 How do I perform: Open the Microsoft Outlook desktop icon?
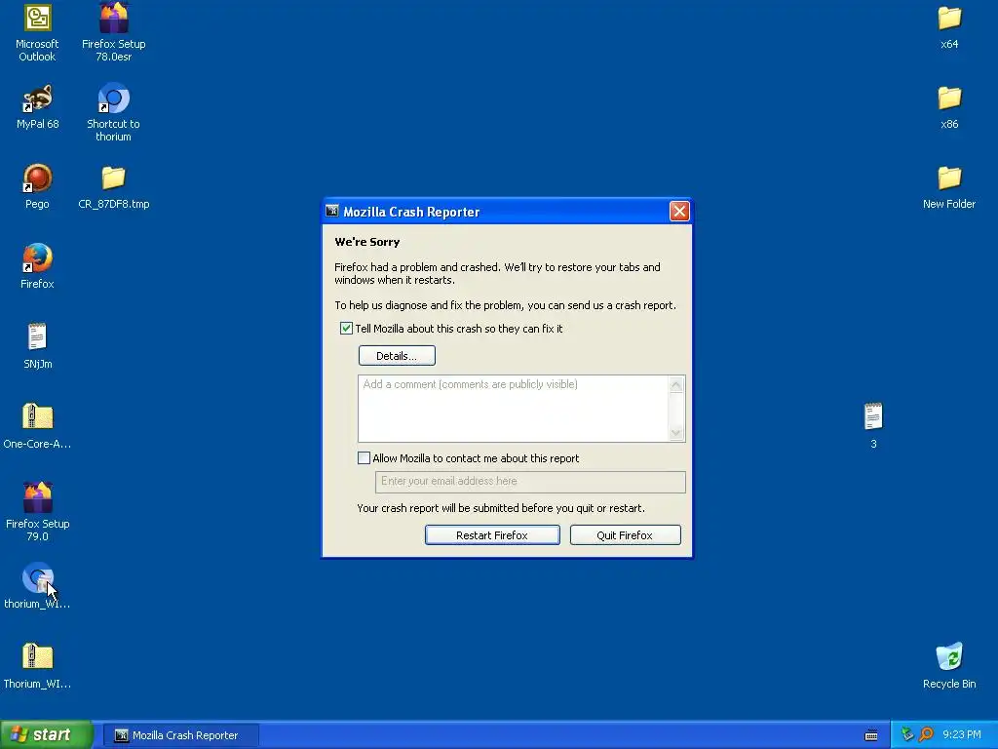tap(38, 20)
